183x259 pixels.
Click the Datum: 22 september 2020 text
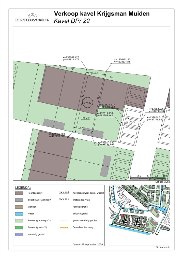click(x=88, y=244)
